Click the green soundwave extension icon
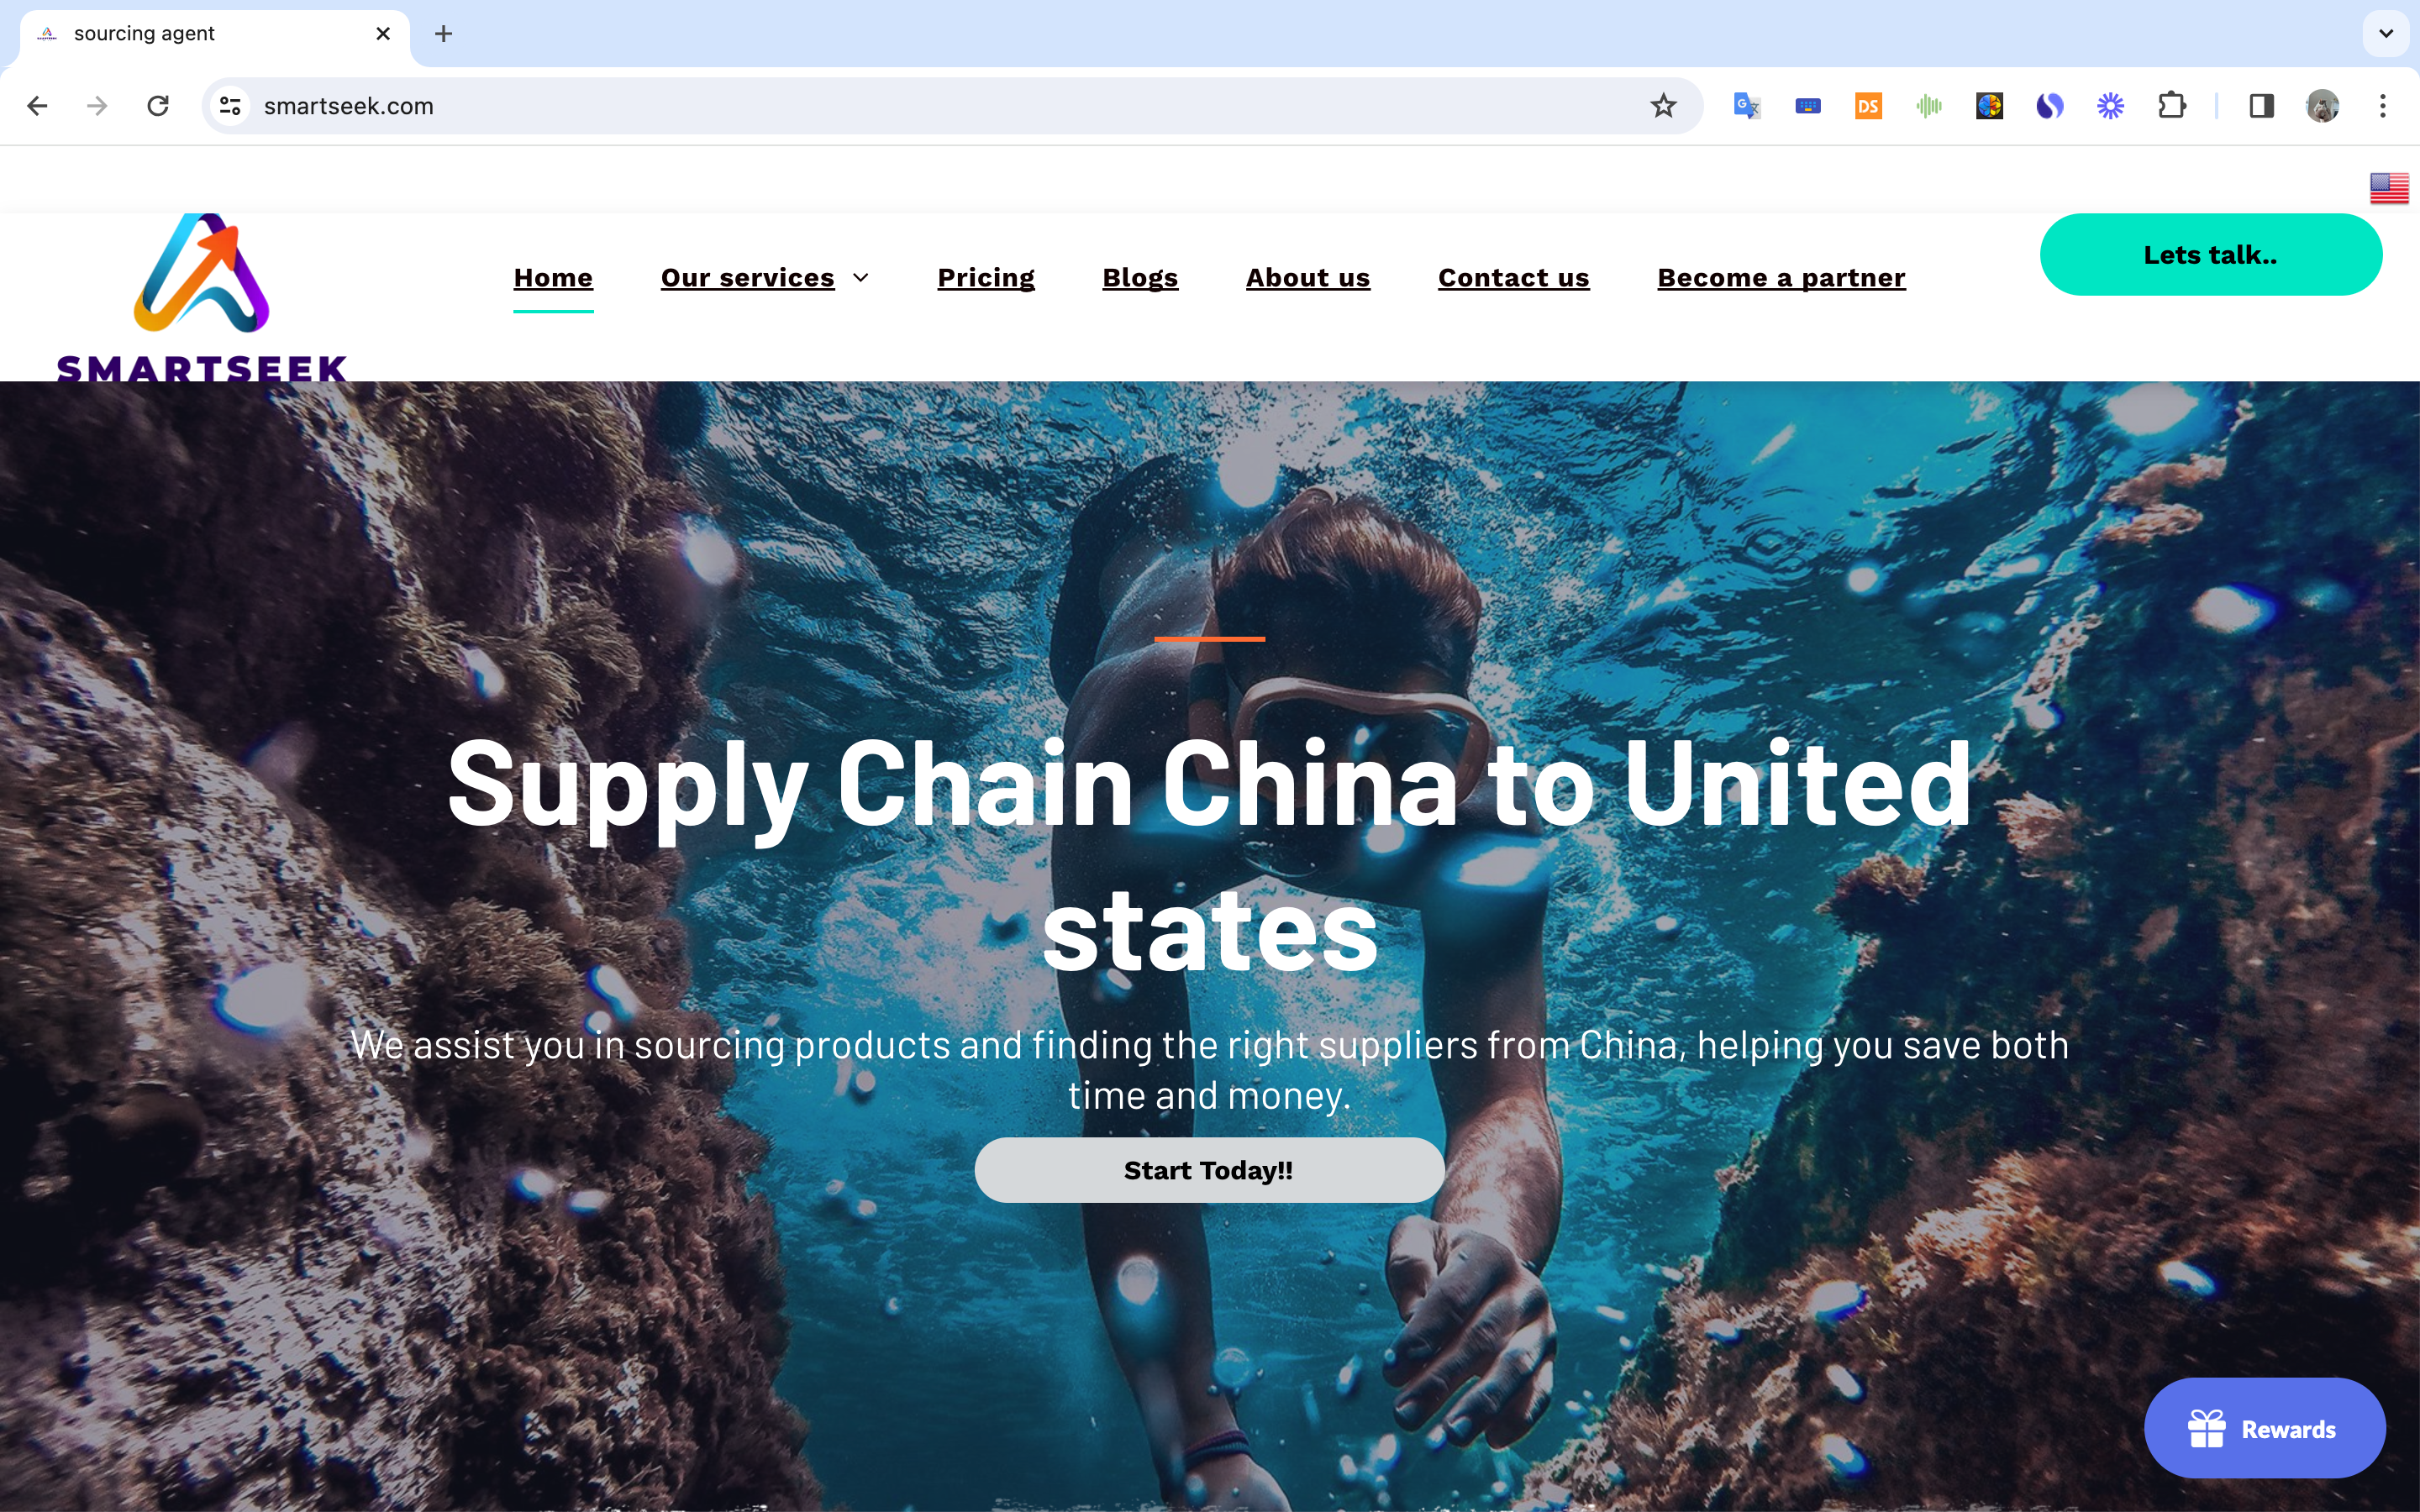 1929,106
